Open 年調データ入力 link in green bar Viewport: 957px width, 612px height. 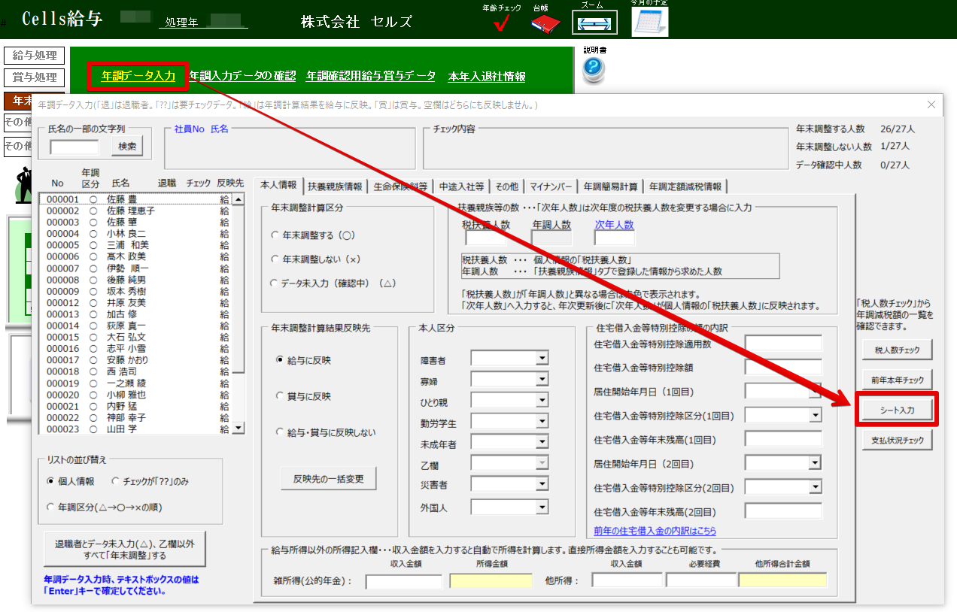(x=138, y=76)
